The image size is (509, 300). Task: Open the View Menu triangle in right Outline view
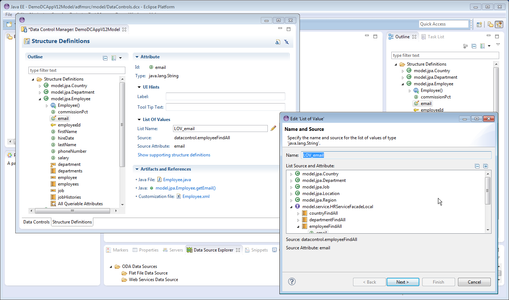pos(498,44)
